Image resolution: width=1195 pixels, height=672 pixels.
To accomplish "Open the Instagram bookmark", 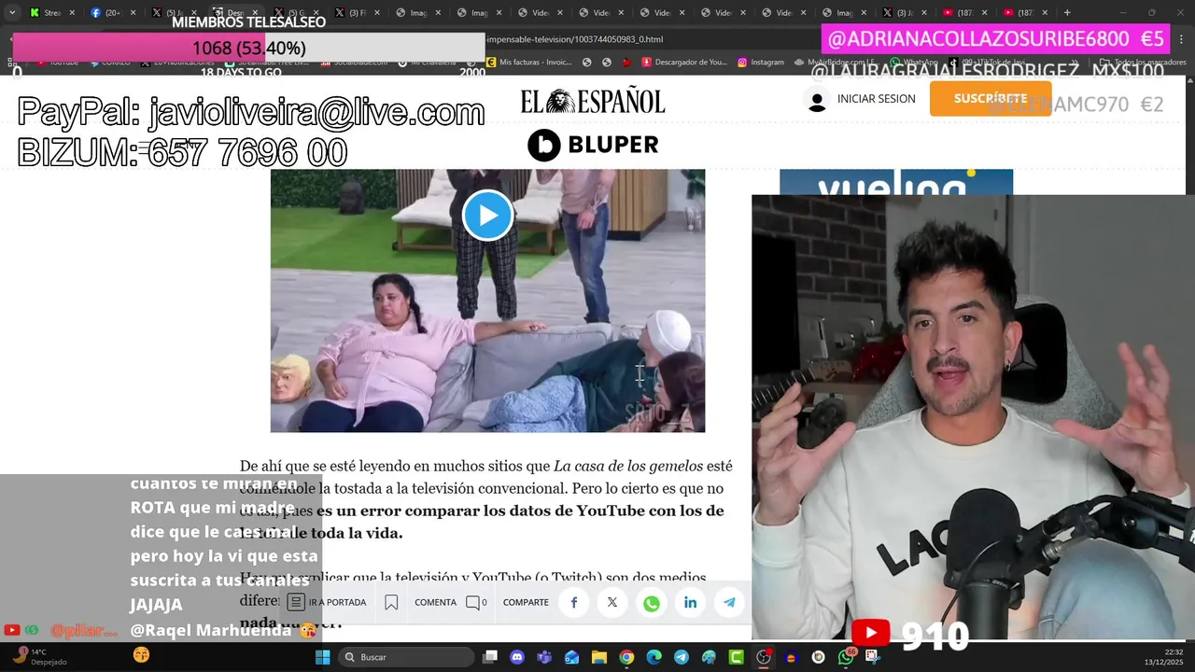I will coord(761,63).
